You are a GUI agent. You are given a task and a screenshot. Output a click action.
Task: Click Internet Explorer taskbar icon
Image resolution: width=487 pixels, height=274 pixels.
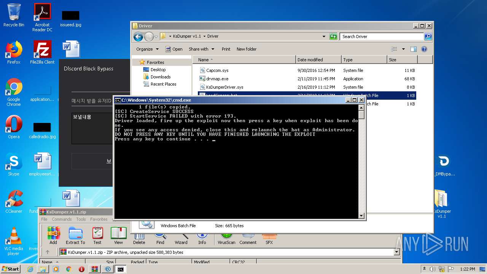(x=30, y=269)
